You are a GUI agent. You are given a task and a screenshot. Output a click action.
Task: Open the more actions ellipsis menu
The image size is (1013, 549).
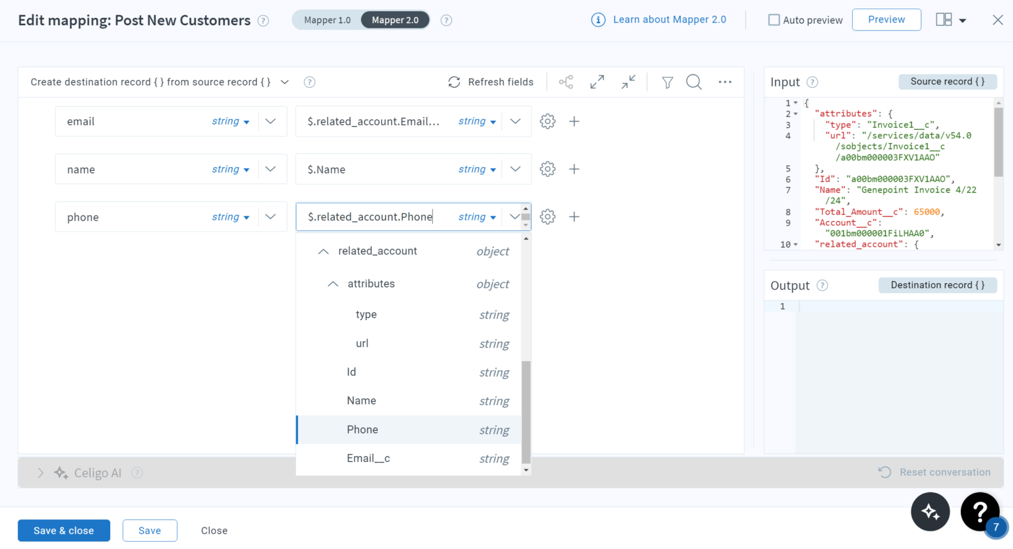pyautogui.click(x=725, y=82)
